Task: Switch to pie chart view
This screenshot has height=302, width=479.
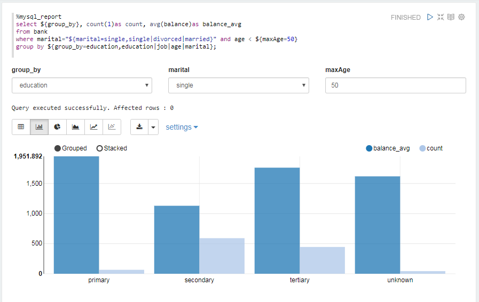Action: click(58, 127)
